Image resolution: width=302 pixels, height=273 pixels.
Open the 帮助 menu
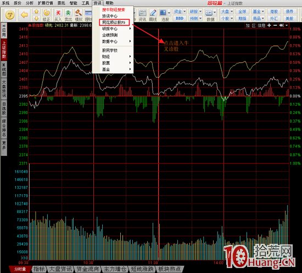click(109, 3)
